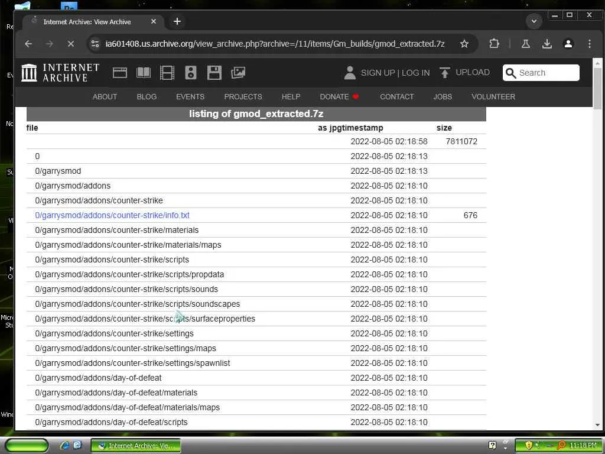Click the Internet Archive logo

coord(61,73)
